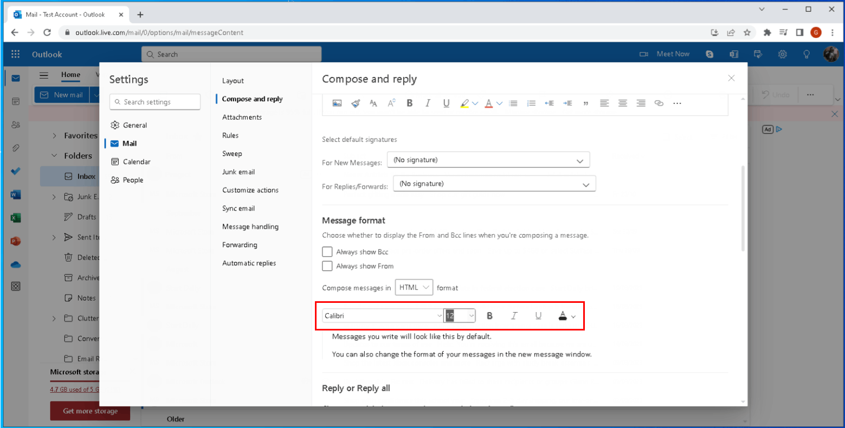845x428 pixels.
Task: Switch to the Attachments settings tab
Action: click(x=242, y=116)
